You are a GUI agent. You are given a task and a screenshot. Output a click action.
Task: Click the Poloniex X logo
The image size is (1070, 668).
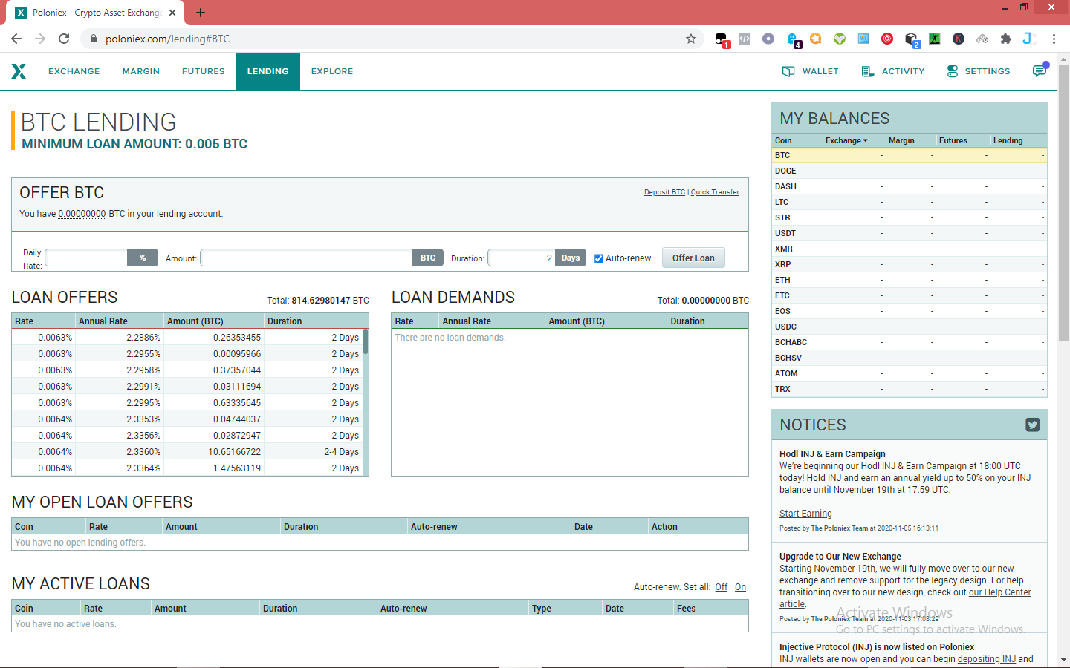(19, 71)
